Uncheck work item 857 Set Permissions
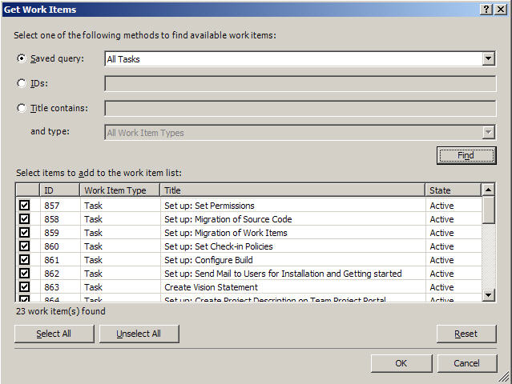 pos(25,206)
